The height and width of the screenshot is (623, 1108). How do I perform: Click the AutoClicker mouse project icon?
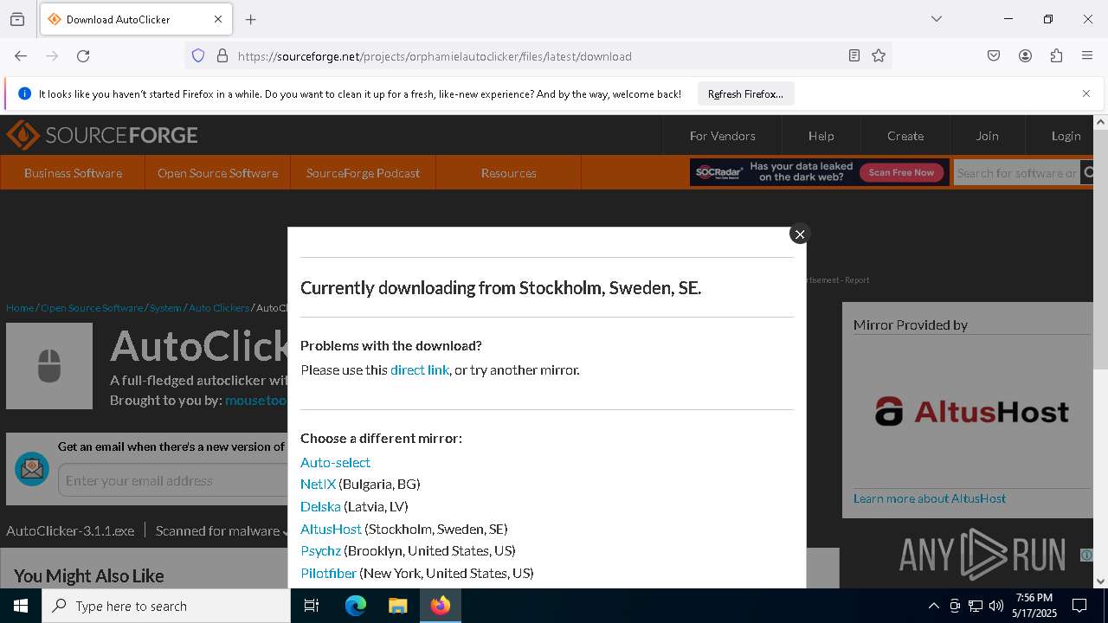click(x=49, y=366)
